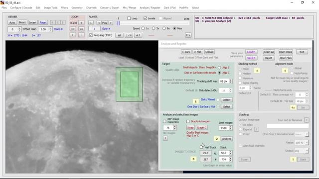Viewport: 319px width, 179px height.
Task: Adjust Nbr images 75 spinner
Action: coord(174,128)
